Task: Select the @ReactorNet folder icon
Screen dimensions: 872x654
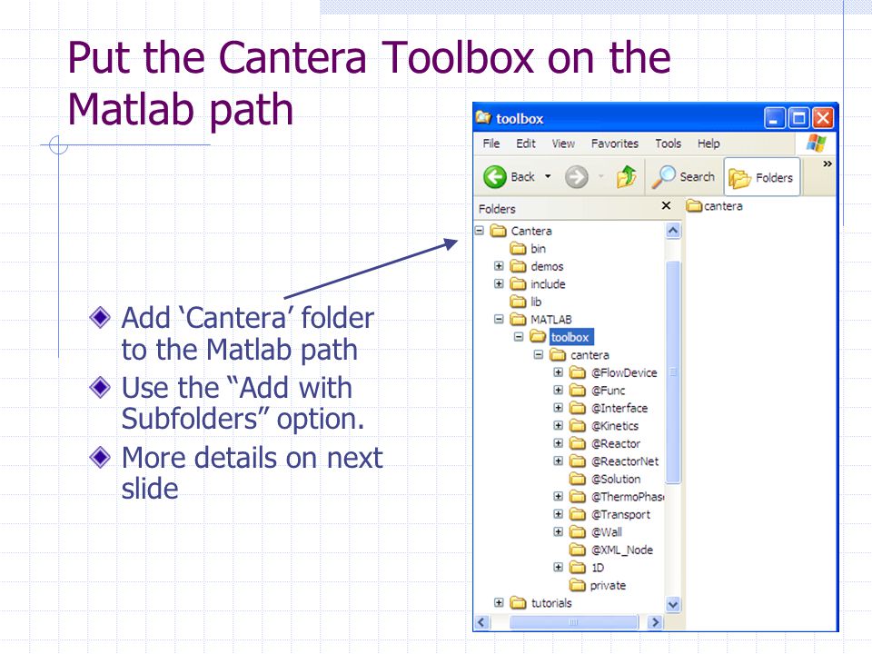Action: (x=578, y=461)
